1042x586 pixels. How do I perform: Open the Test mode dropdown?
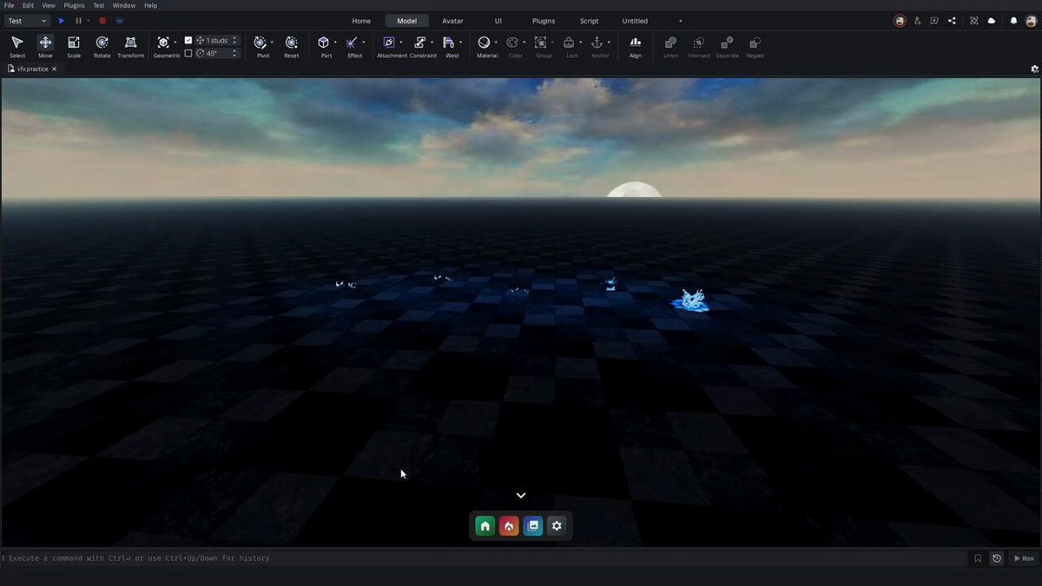coord(27,21)
